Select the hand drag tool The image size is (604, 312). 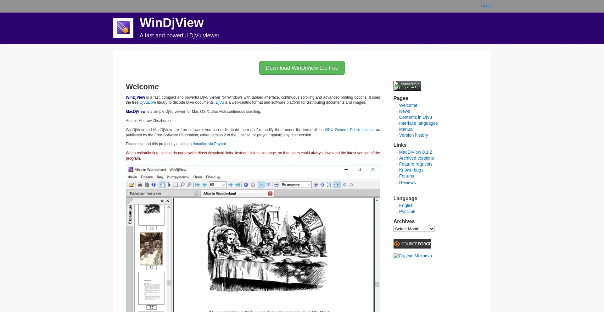[162, 185]
